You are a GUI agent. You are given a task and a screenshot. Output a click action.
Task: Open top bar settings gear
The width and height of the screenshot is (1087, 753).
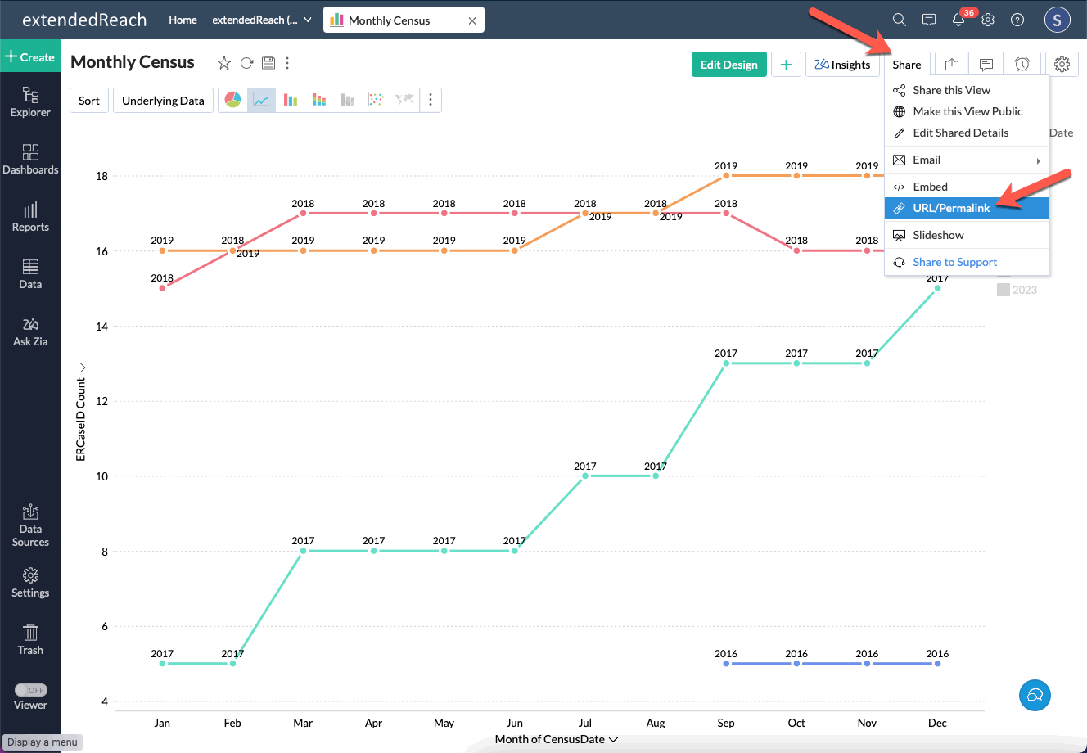coord(988,20)
